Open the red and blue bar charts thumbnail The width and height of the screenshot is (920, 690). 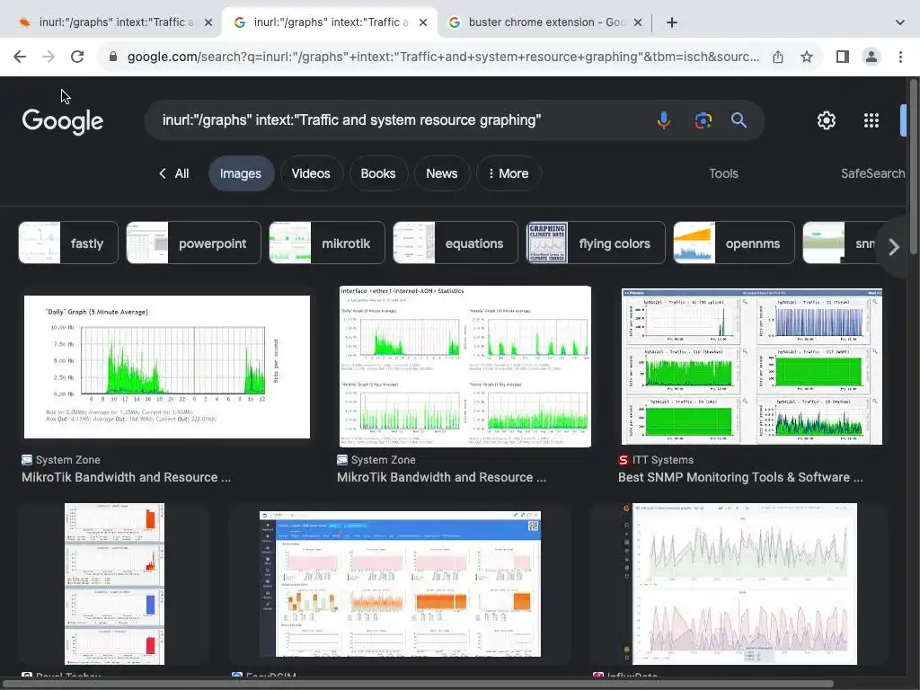[114, 584]
